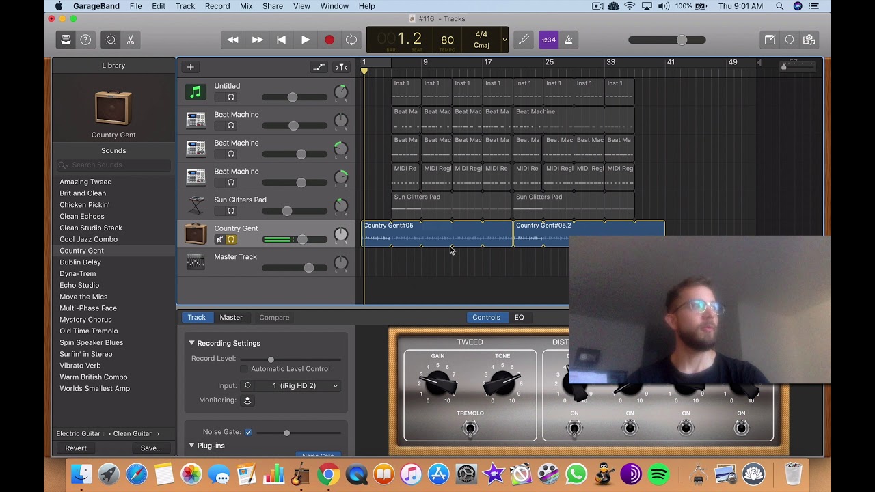Click the Compare button

point(274,317)
